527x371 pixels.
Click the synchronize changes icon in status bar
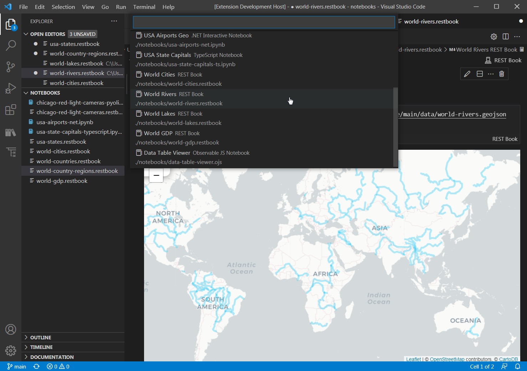[x=36, y=366]
